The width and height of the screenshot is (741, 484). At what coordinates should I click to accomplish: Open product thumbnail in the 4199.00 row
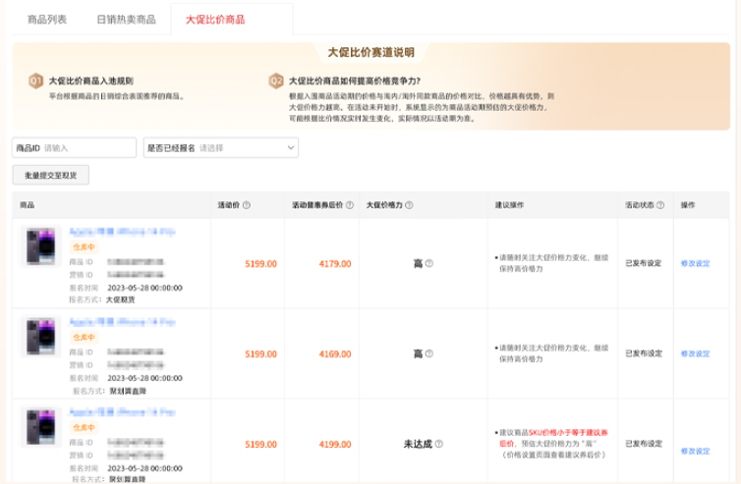coord(40,427)
